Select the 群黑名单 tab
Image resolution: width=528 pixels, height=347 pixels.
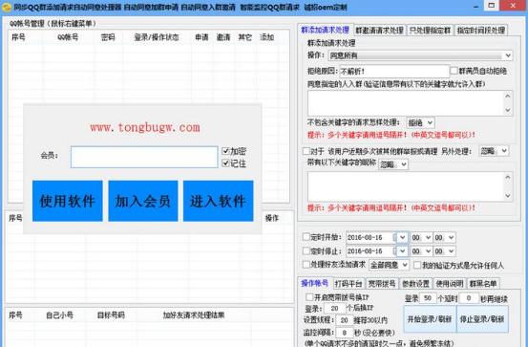point(483,284)
